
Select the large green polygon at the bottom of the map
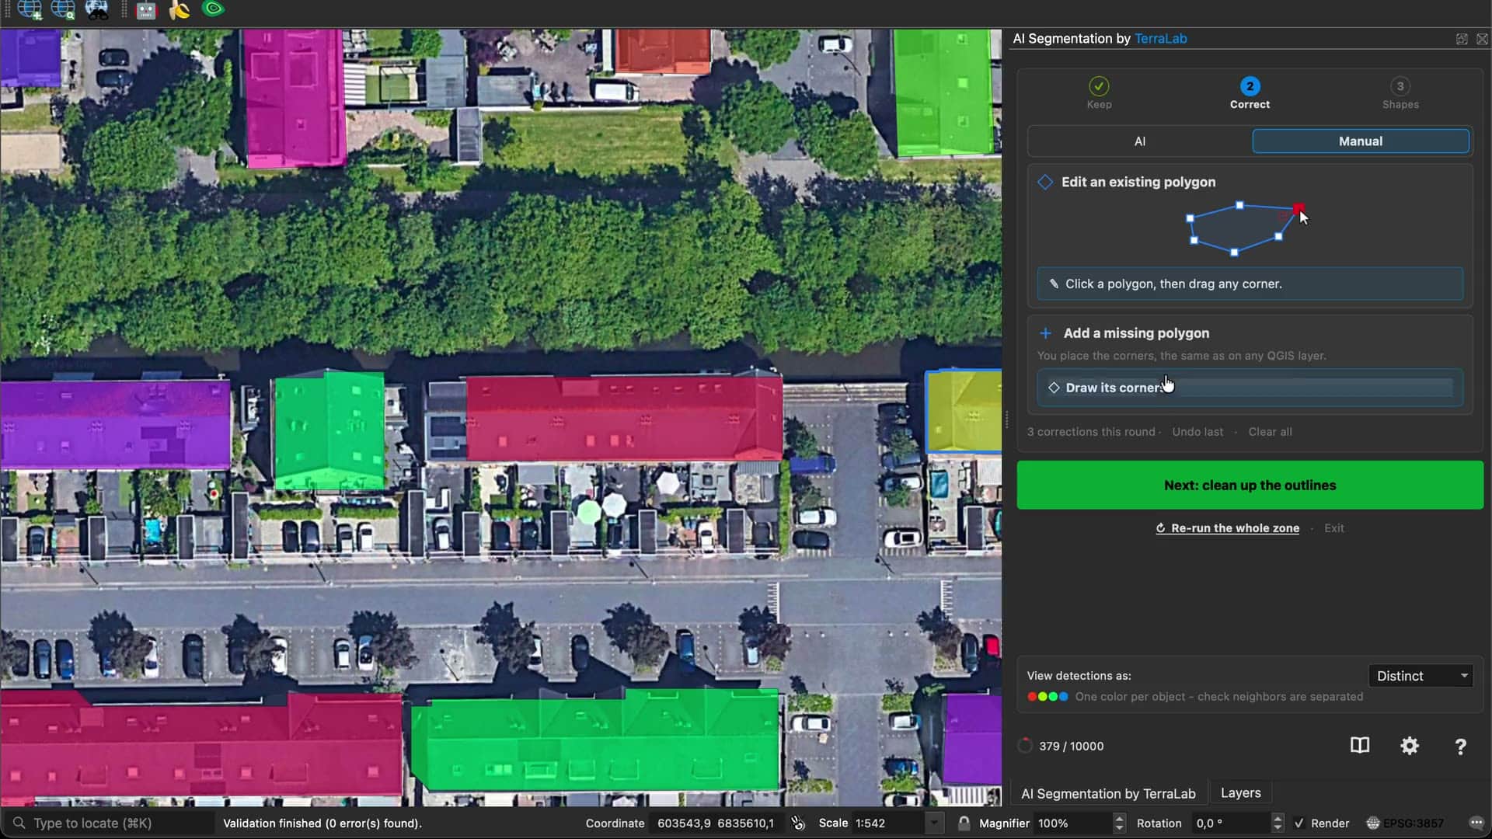click(595, 742)
